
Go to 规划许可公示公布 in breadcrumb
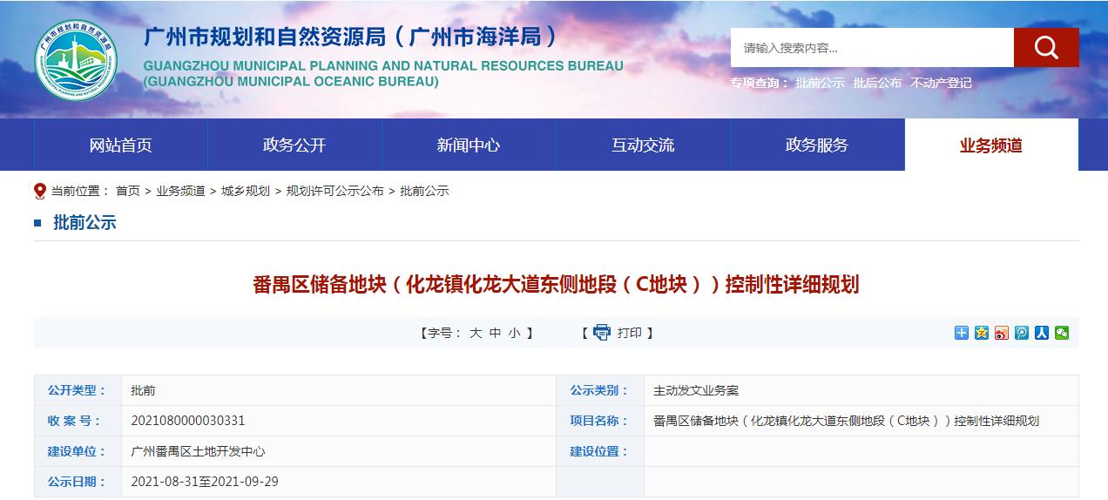[335, 191]
